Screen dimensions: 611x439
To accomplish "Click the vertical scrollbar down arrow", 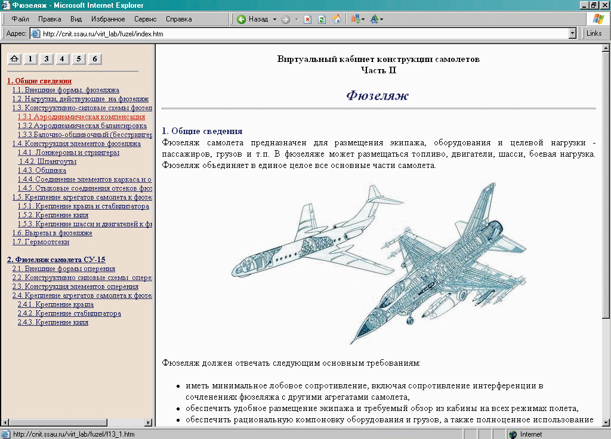I will pyautogui.click(x=606, y=422).
